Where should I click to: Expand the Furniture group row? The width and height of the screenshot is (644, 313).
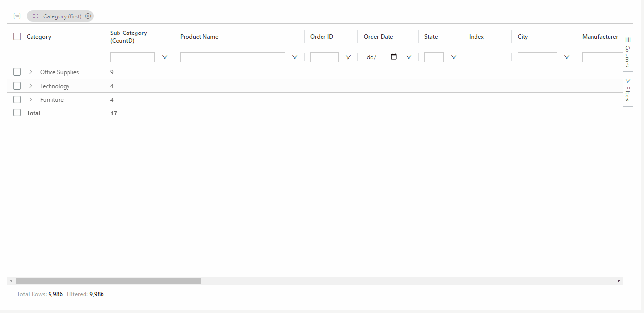31,99
